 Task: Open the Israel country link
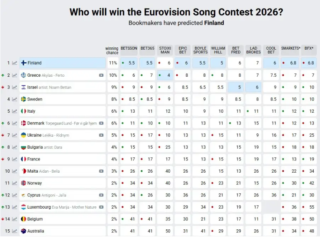tap(32, 87)
